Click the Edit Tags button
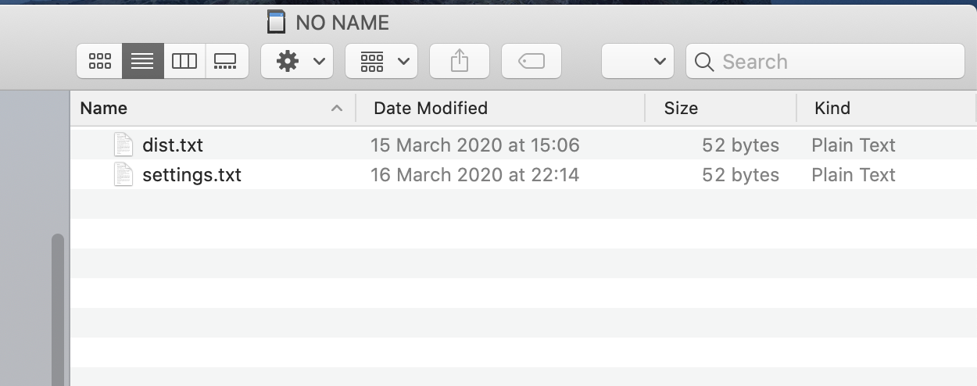 531,62
